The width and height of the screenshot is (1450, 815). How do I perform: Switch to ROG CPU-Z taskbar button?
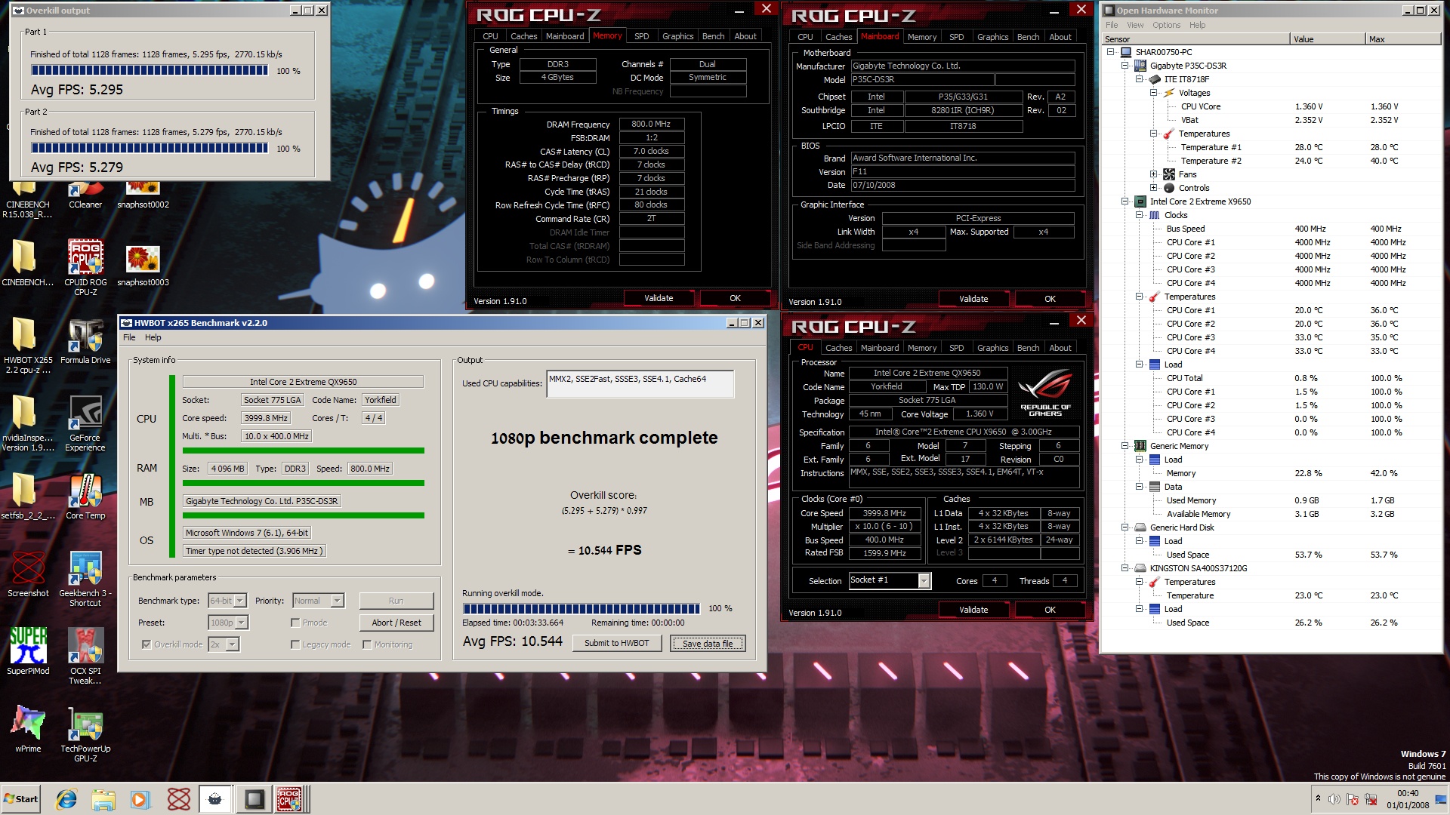click(x=290, y=799)
